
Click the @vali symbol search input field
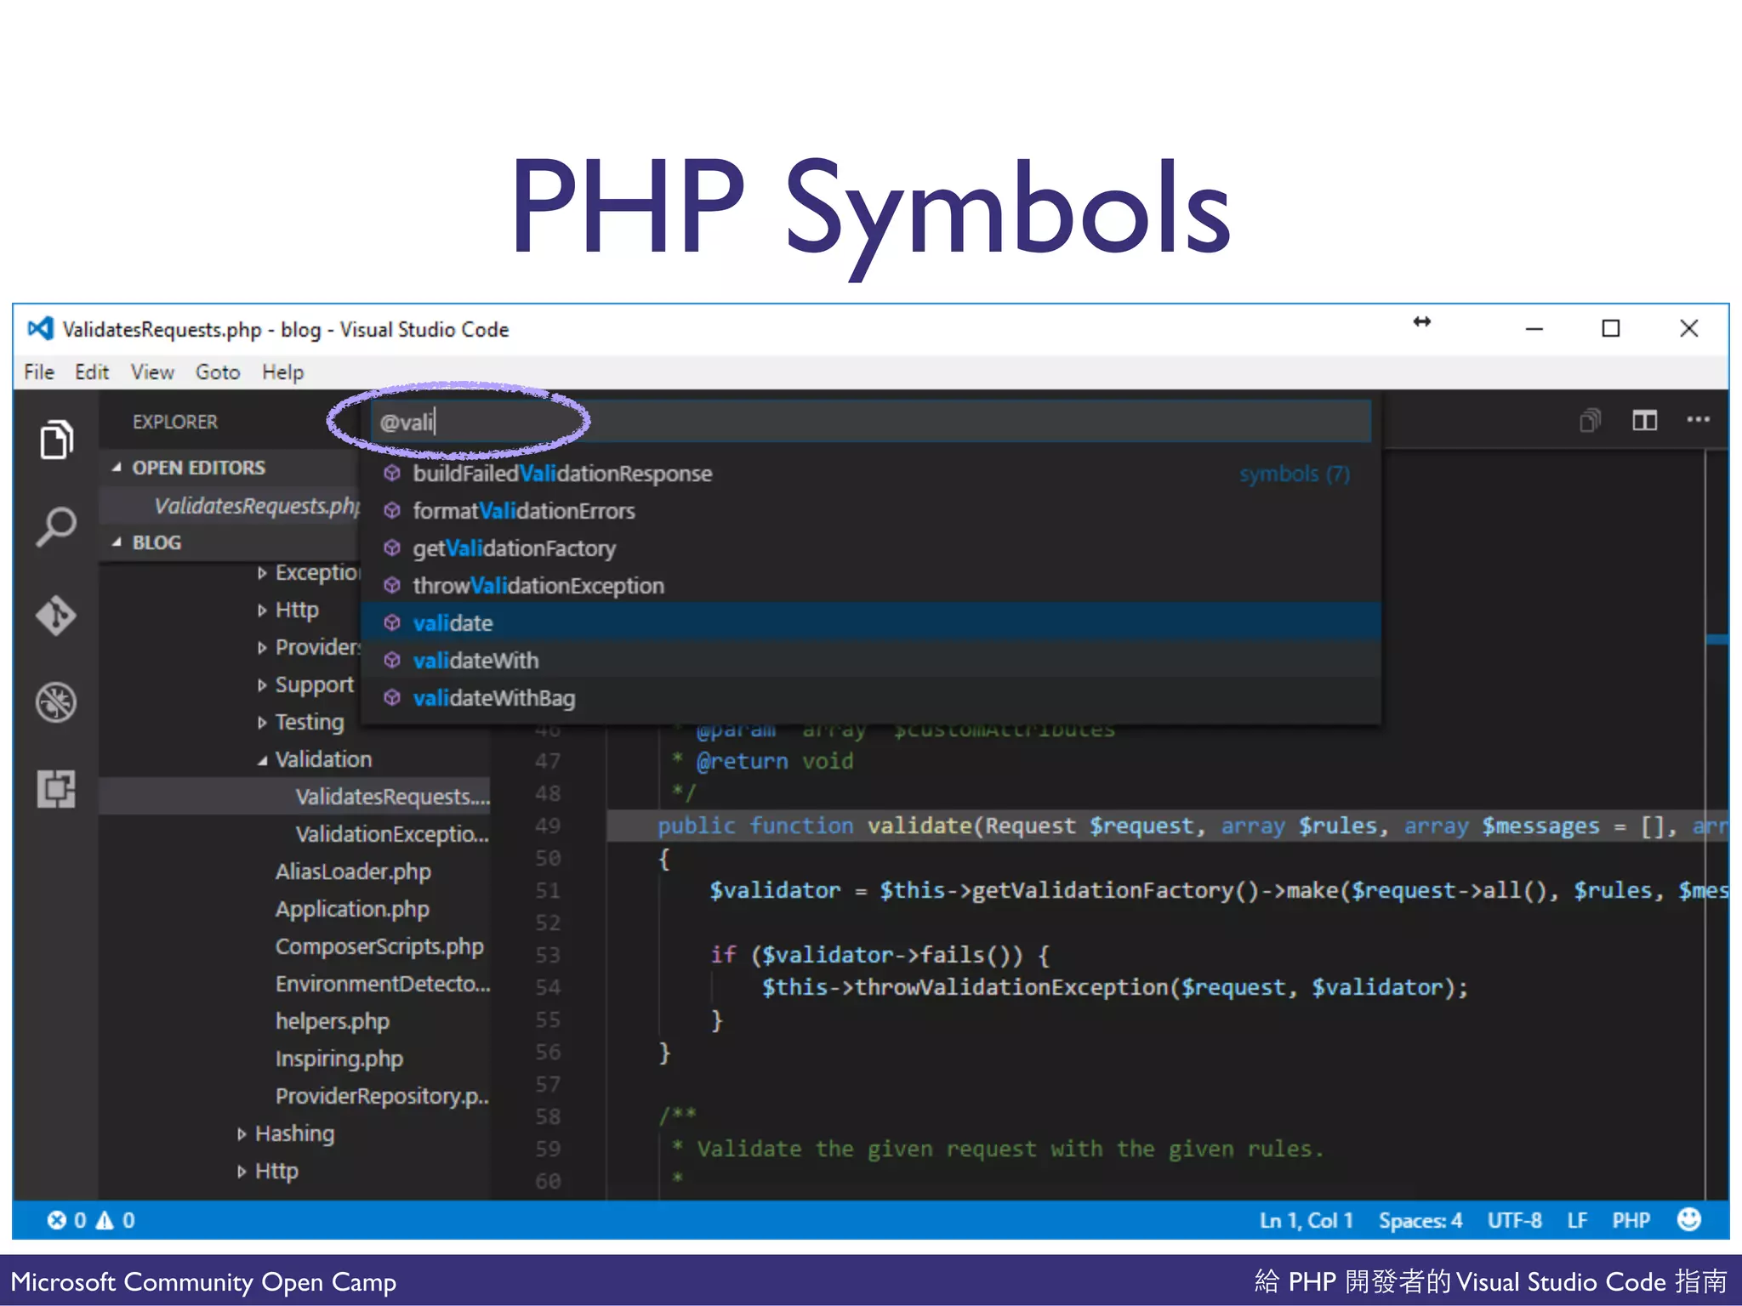click(x=871, y=422)
